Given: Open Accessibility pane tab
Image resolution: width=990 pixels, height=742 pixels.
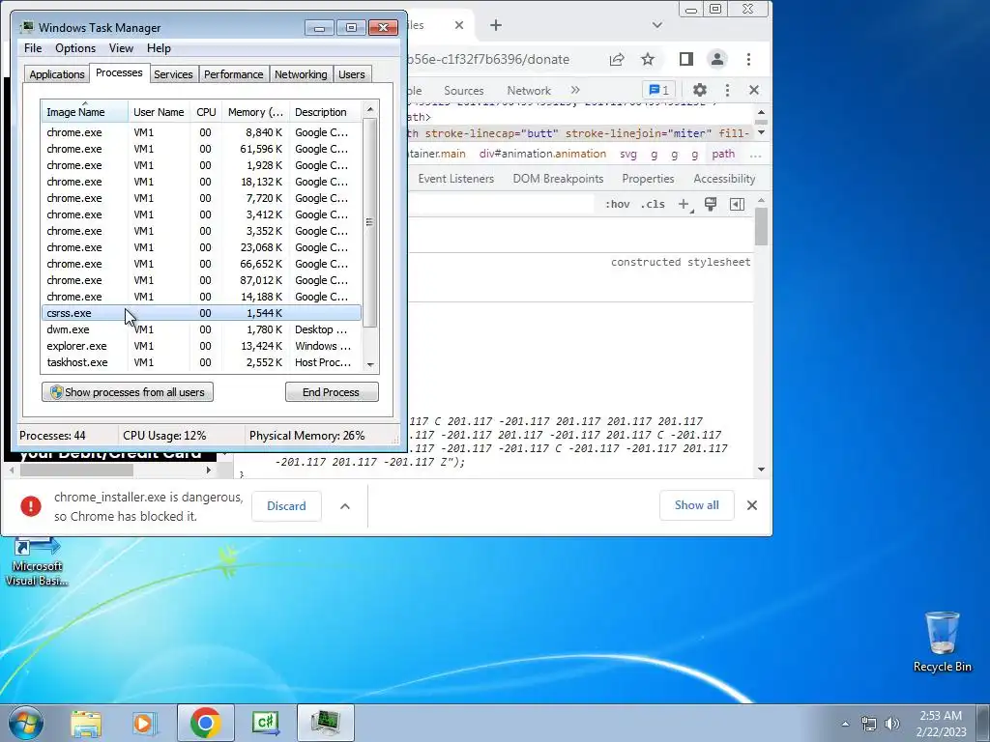Looking at the screenshot, I should click(724, 179).
